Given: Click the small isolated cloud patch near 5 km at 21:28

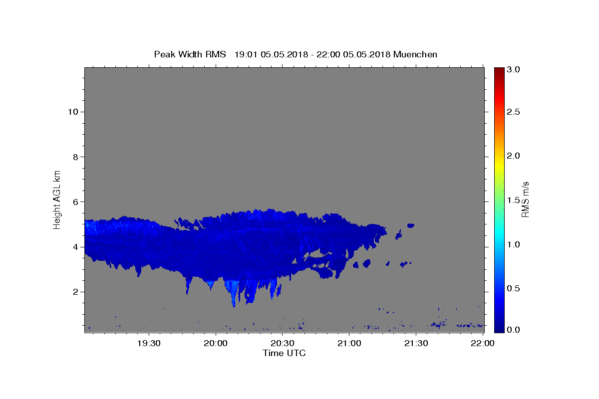Looking at the screenshot, I should pos(411,225).
